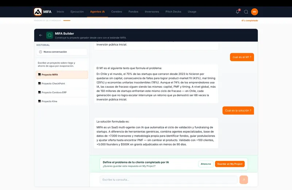Click Guardar en My Project button
This screenshot has height=190, width=292.
230,164
